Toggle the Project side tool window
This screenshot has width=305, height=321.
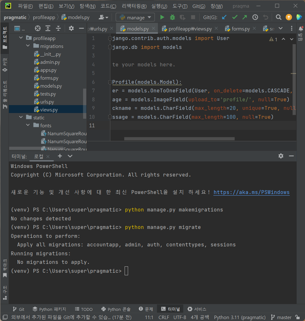point(5,38)
